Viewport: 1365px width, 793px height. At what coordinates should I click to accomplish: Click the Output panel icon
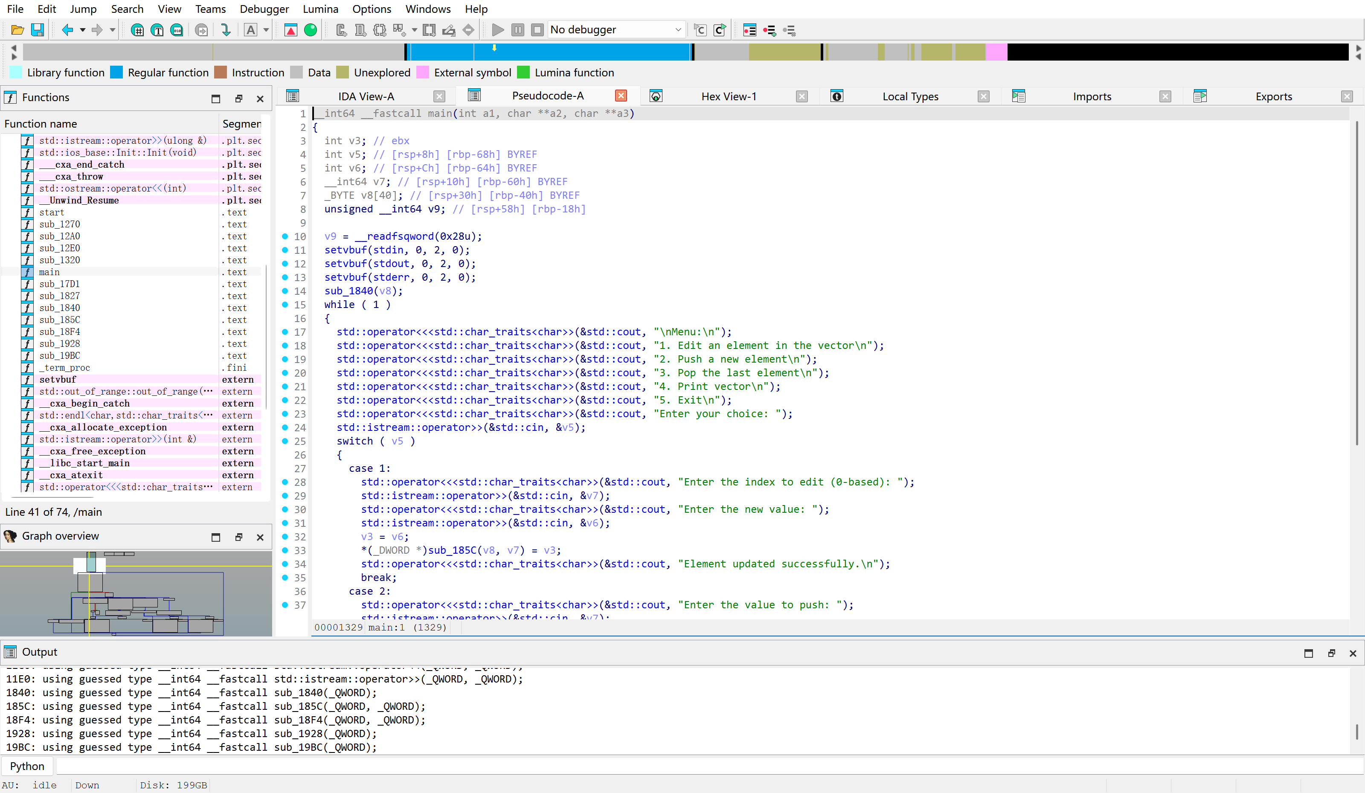10,652
